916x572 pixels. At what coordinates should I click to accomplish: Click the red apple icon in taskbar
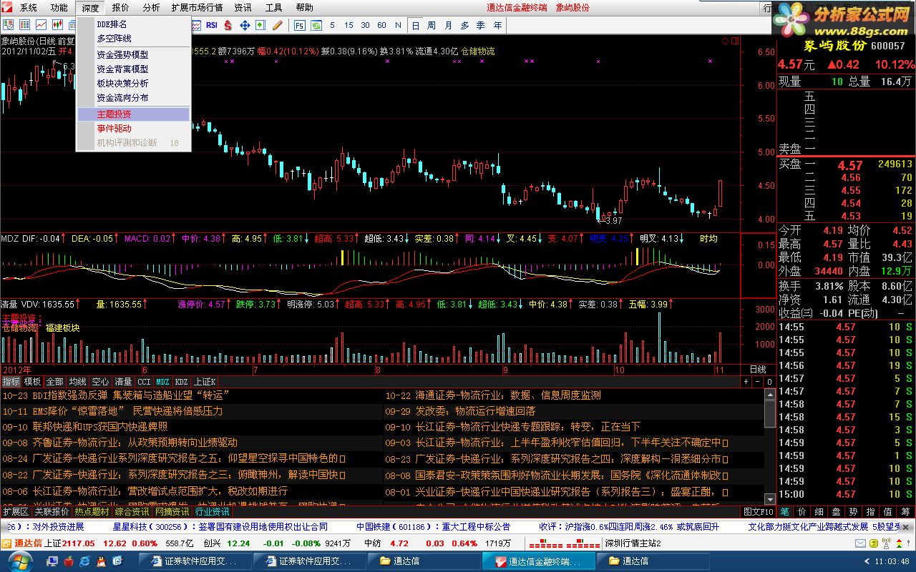pyautogui.click(x=69, y=561)
